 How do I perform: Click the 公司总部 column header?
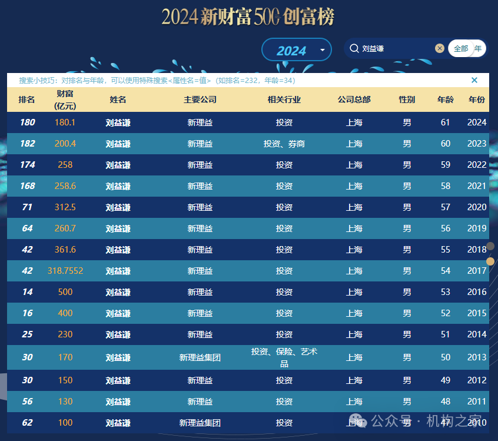pyautogui.click(x=354, y=100)
